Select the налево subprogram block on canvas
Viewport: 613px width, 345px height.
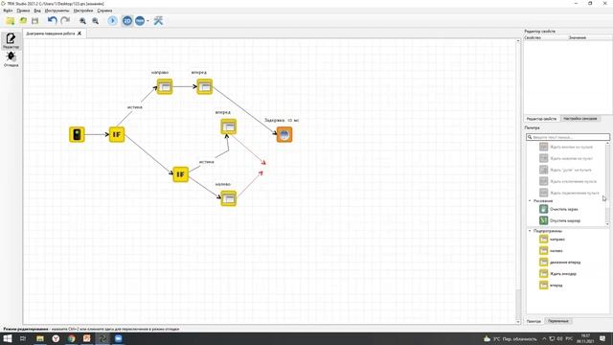point(229,198)
